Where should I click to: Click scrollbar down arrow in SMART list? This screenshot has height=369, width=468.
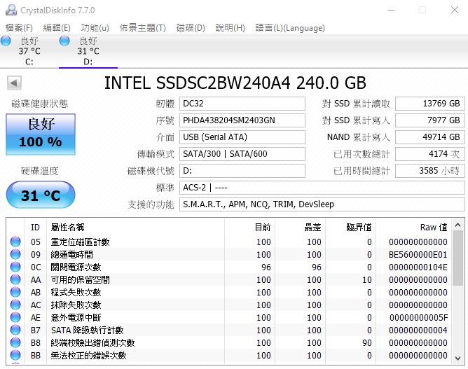[x=458, y=358]
